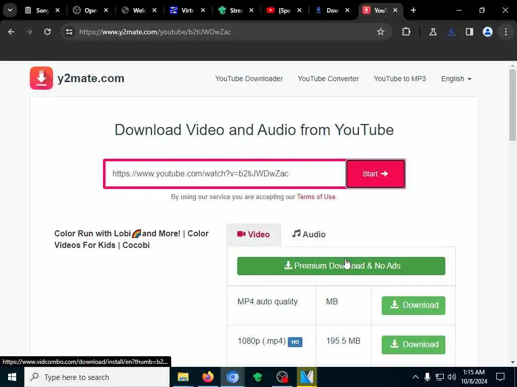Click the video title 'Color Run with Lobi'

[x=131, y=239]
